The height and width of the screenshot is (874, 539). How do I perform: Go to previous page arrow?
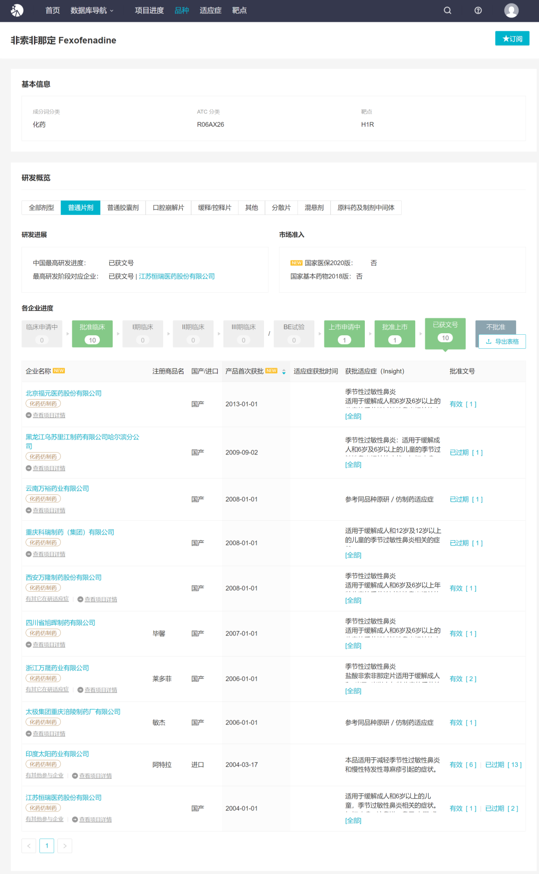point(29,846)
